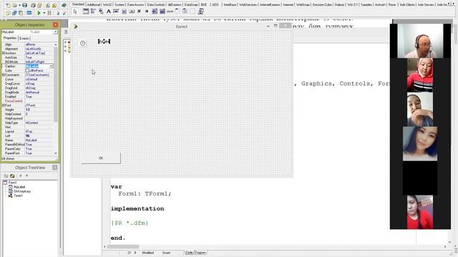Select the Label component (letter A)

click(108, 11)
